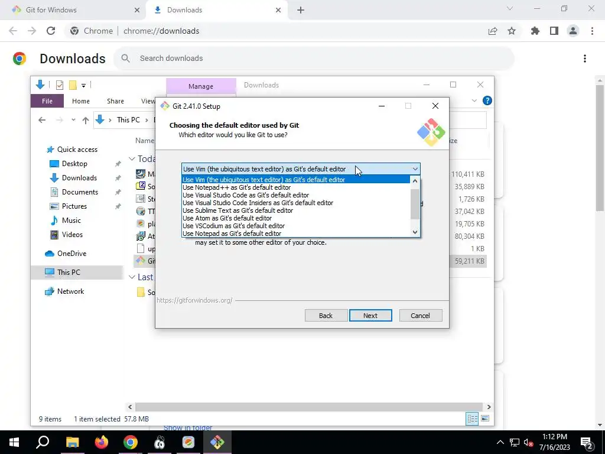This screenshot has width=605, height=454.
Task: Open the gitforwindows.org link in installer
Action: click(194, 300)
